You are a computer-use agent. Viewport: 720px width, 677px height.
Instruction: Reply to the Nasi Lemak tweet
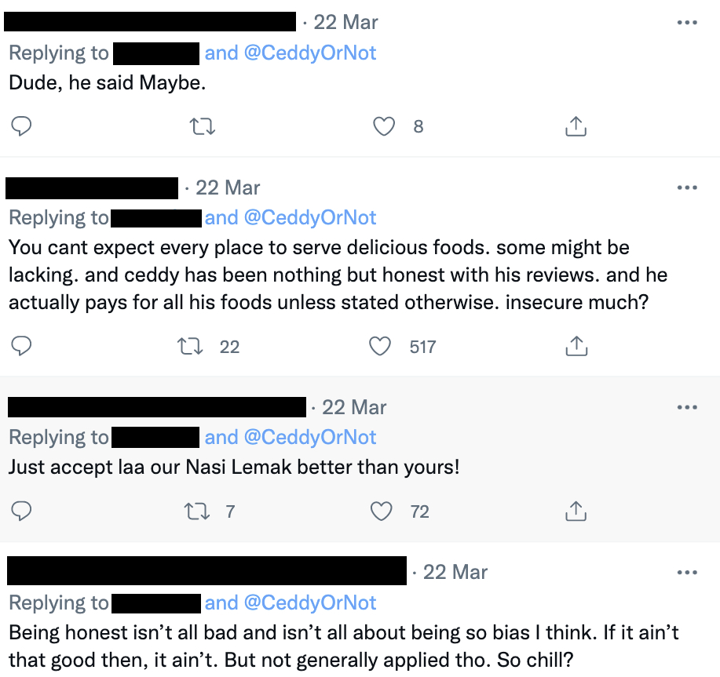[x=22, y=511]
